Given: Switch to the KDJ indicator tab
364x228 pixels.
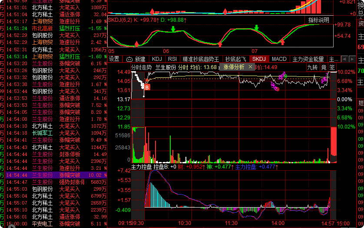Looking at the screenshot, I should [x=157, y=59].
